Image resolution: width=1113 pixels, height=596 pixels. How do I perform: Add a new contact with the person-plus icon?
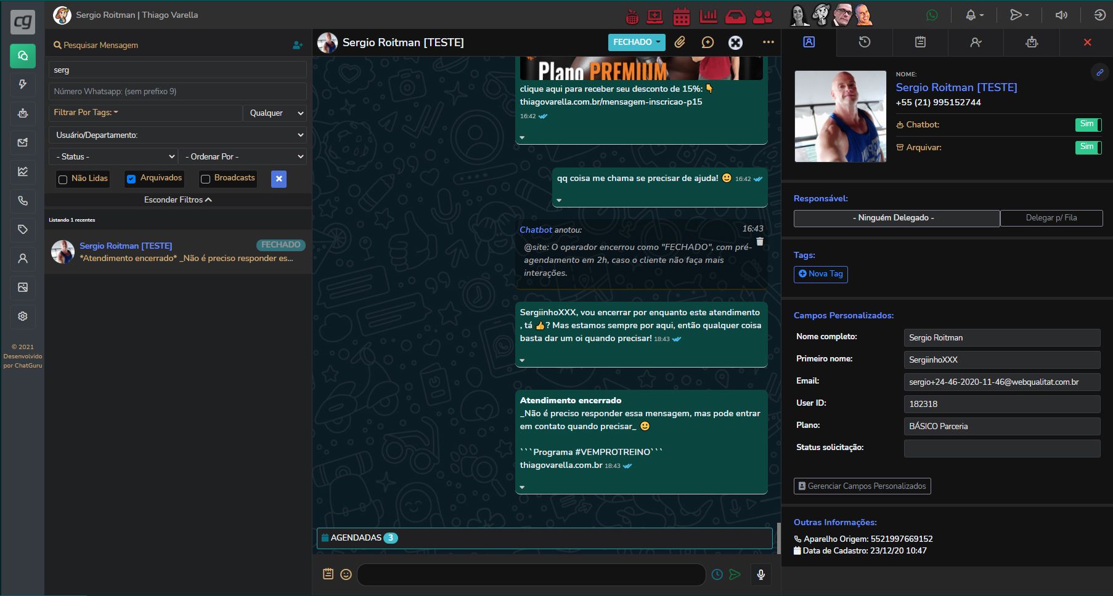(298, 45)
